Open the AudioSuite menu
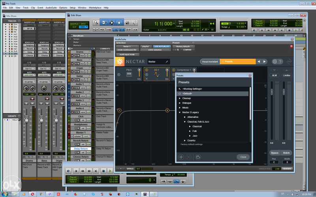Image resolution: width=316 pixels, height=197 pixels. 51,7
